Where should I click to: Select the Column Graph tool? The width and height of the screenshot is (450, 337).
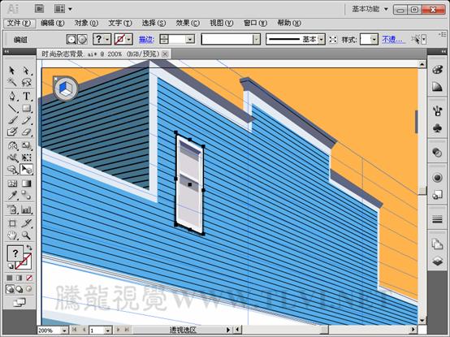[x=26, y=210]
